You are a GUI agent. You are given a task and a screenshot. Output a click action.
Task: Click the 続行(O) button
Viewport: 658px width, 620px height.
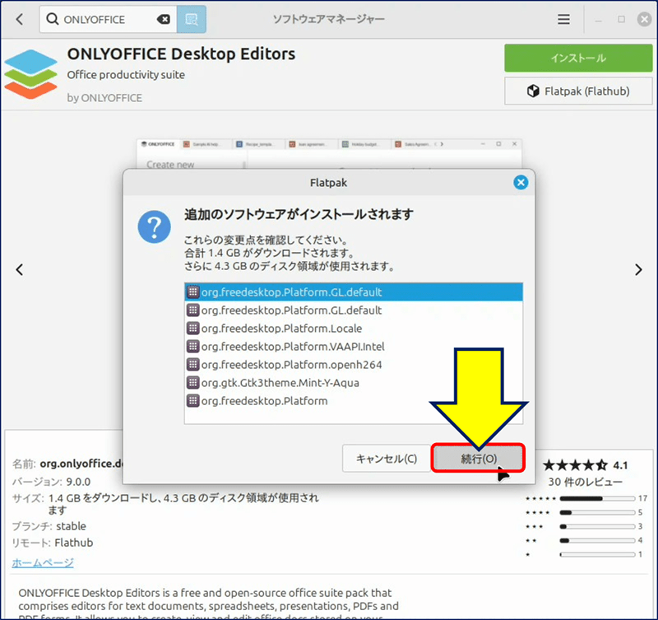479,459
